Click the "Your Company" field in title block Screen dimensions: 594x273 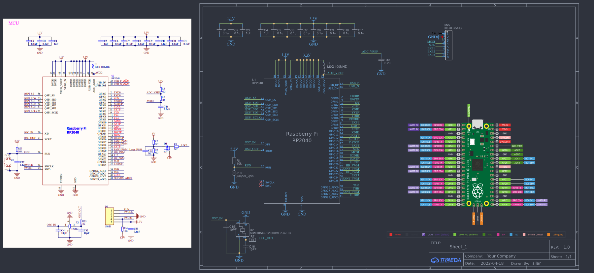[x=501, y=256]
